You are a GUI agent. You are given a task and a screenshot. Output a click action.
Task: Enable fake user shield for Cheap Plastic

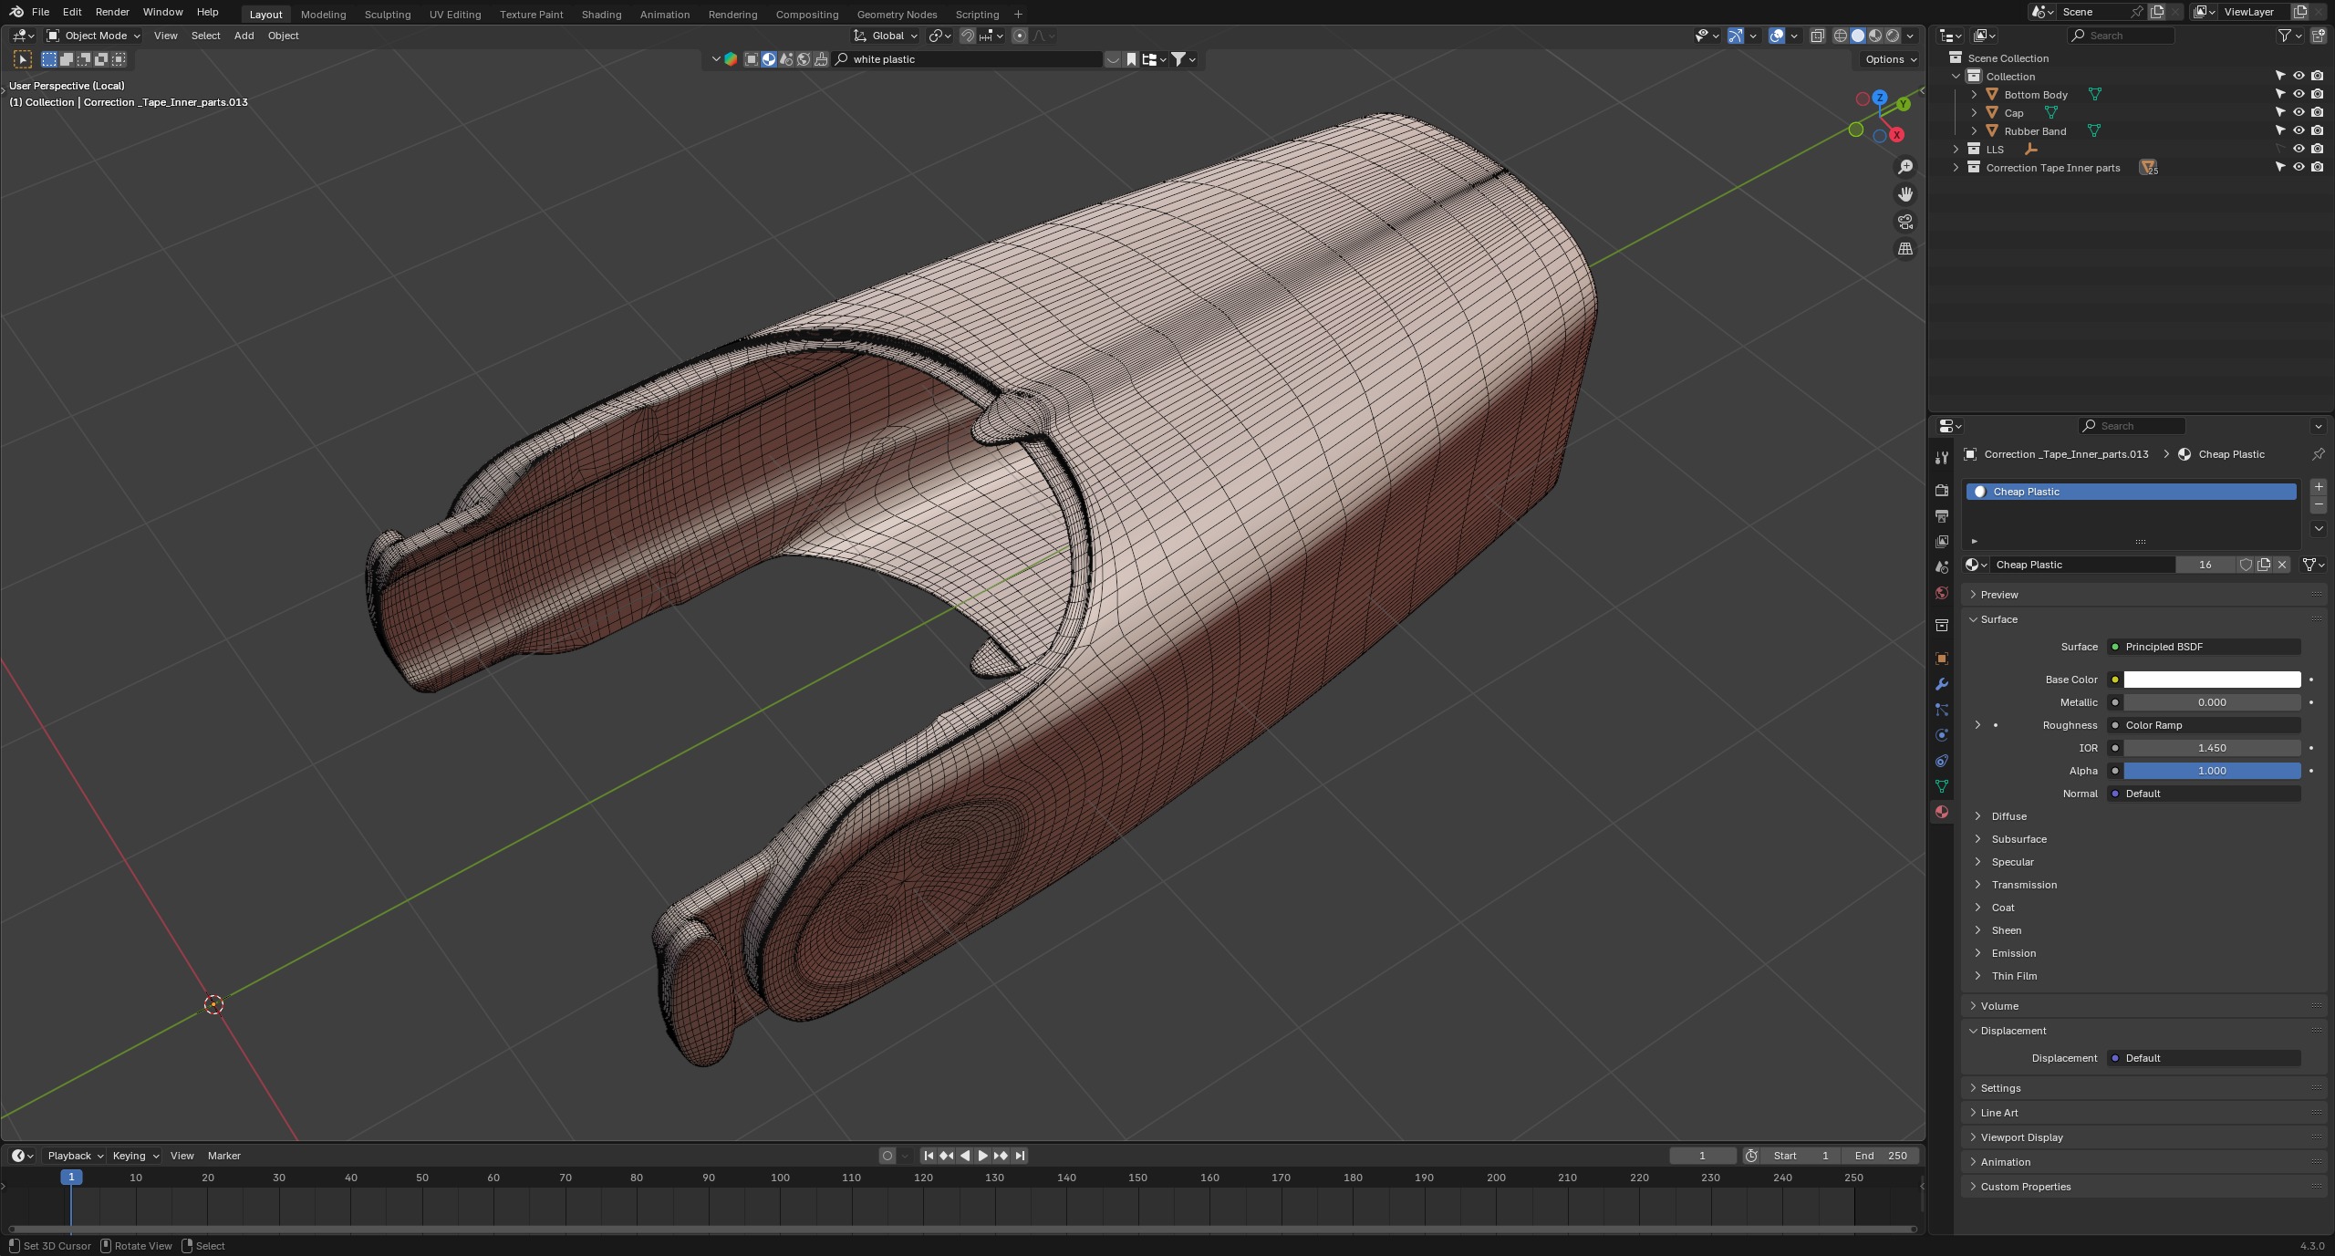point(2246,565)
